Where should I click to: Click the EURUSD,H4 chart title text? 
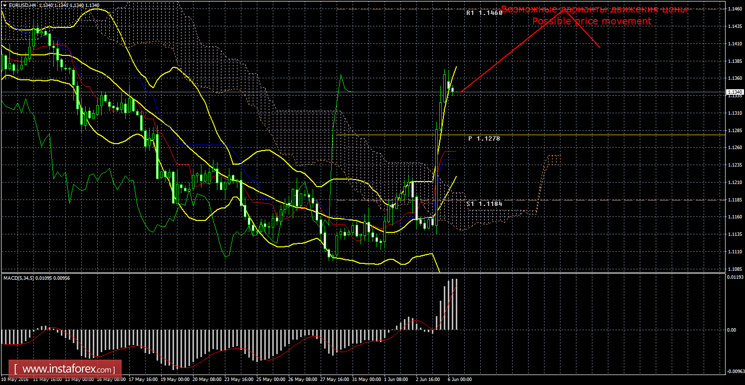(21, 5)
